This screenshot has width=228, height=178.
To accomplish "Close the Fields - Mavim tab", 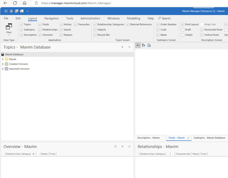I will pos(188,138).
